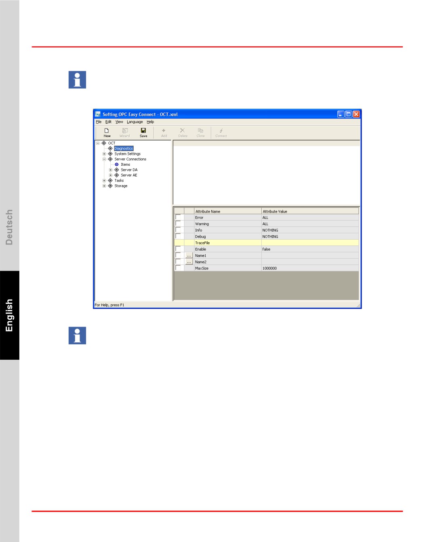
Task: Select the Items tree entry label
Action: (x=126, y=164)
